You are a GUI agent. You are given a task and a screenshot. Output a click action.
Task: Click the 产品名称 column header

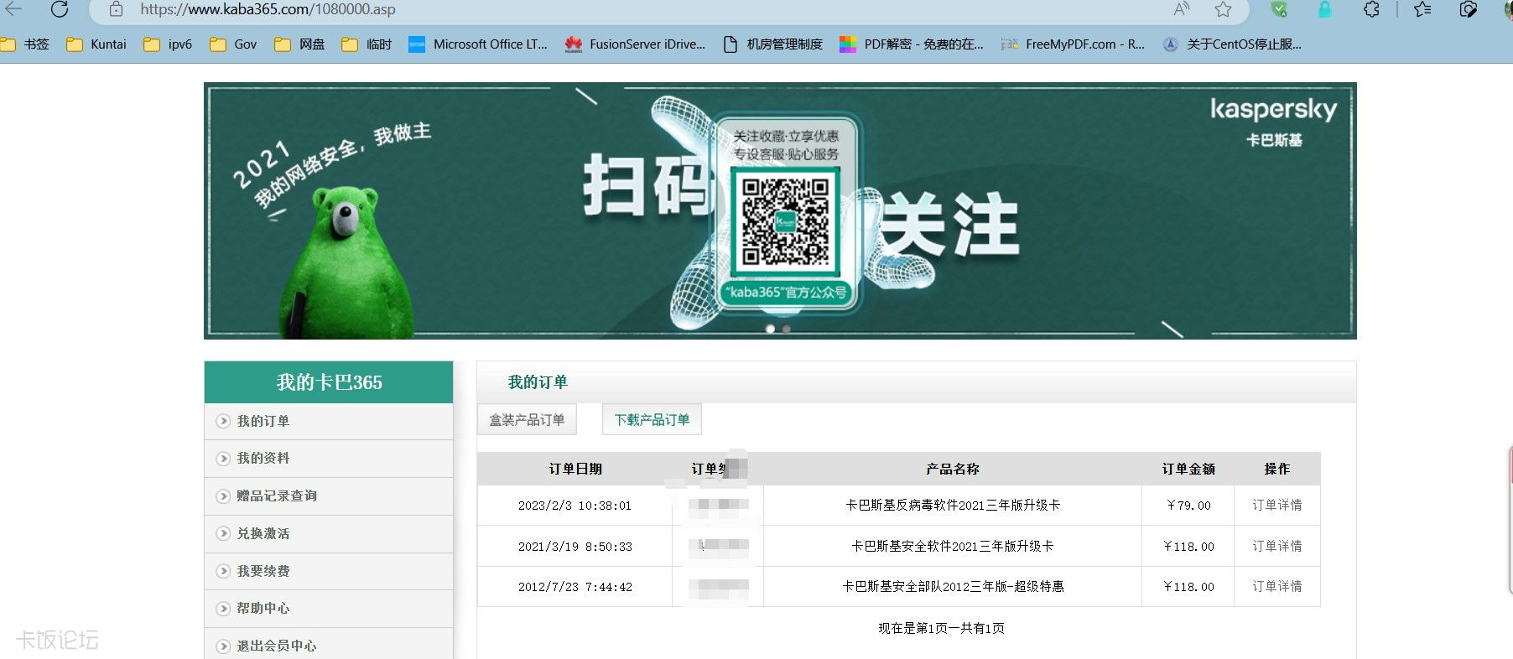tap(952, 469)
